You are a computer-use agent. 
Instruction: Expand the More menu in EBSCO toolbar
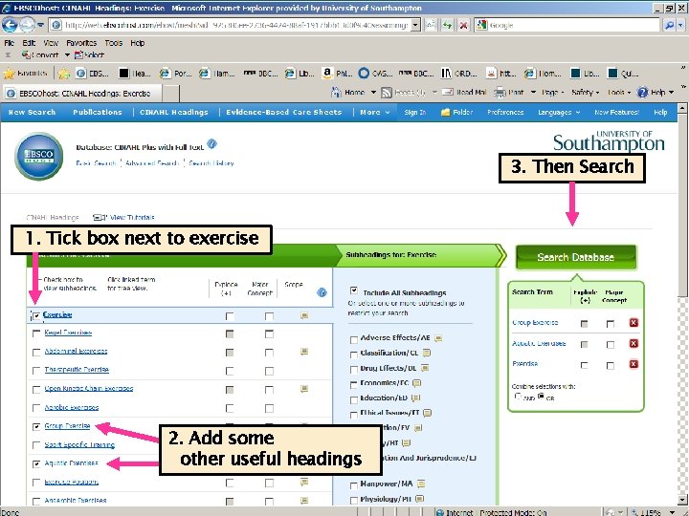coord(375,113)
